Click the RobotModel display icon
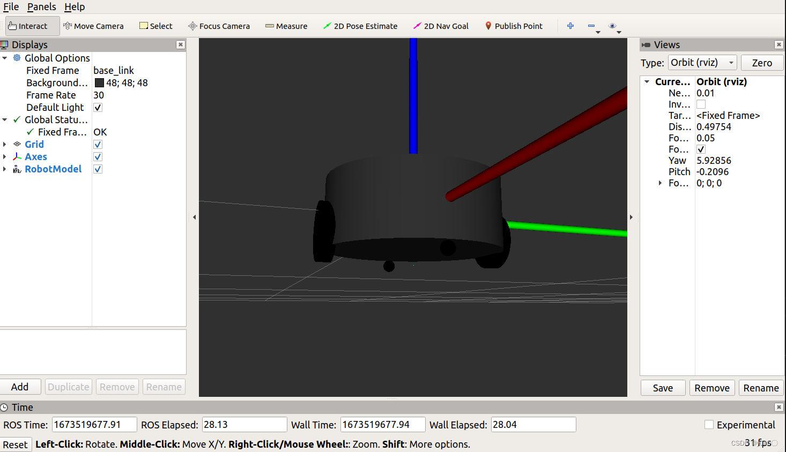Viewport: 786px width, 452px height. point(17,169)
